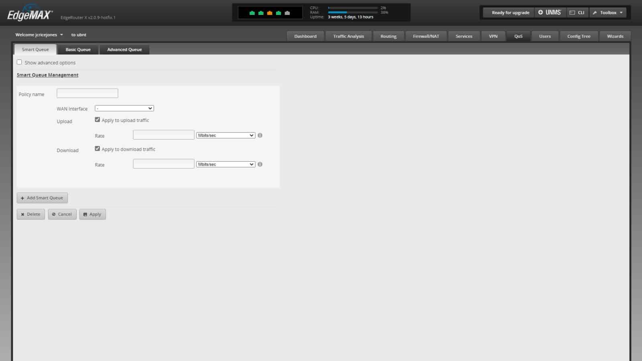Viewport: 642px width, 361px height.
Task: Click the Smart Queue Management link
Action: pyautogui.click(x=47, y=75)
